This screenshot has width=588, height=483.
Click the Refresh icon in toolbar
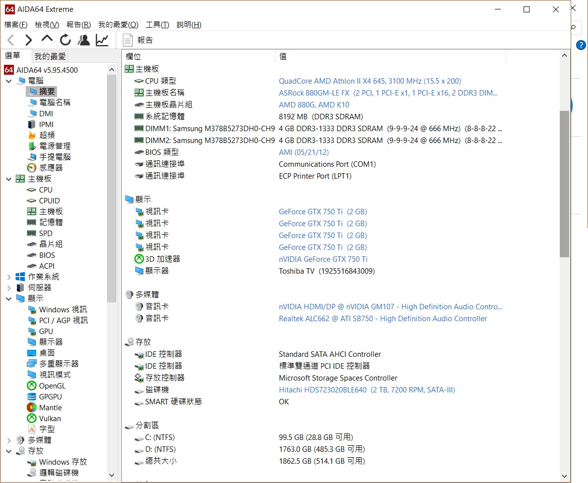[65, 40]
